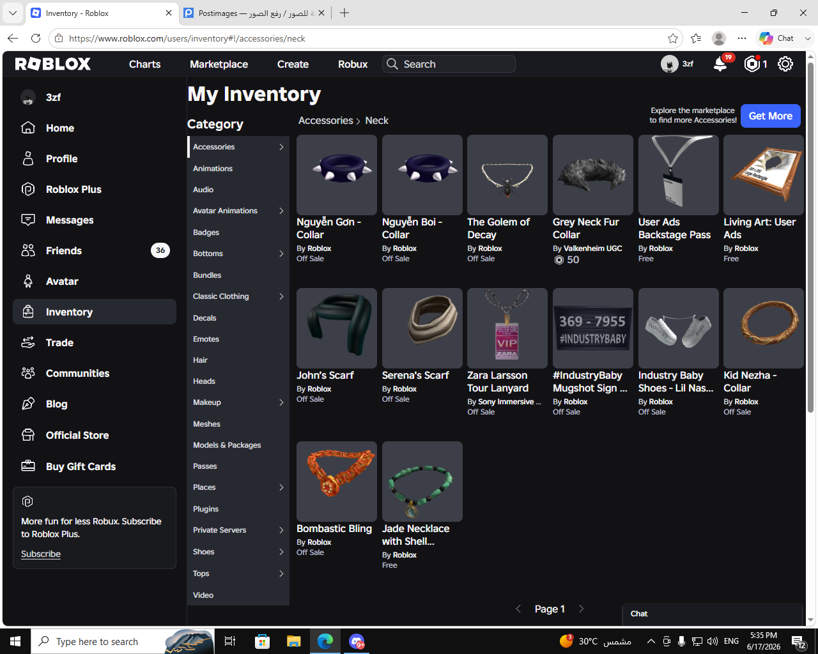Open the Windows action center notifications

[798, 641]
